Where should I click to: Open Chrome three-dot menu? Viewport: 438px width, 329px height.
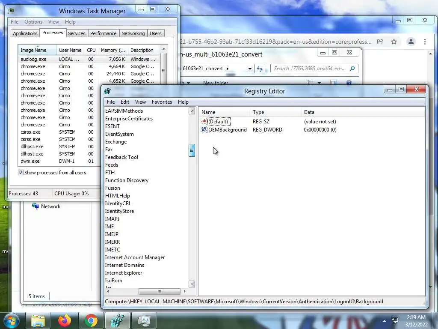tap(425, 42)
